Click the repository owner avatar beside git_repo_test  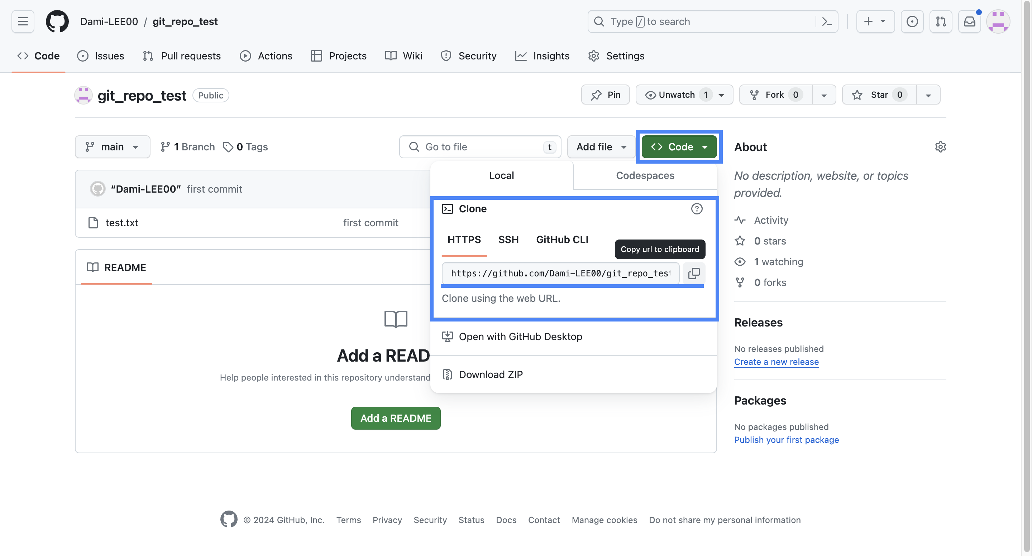tap(83, 95)
